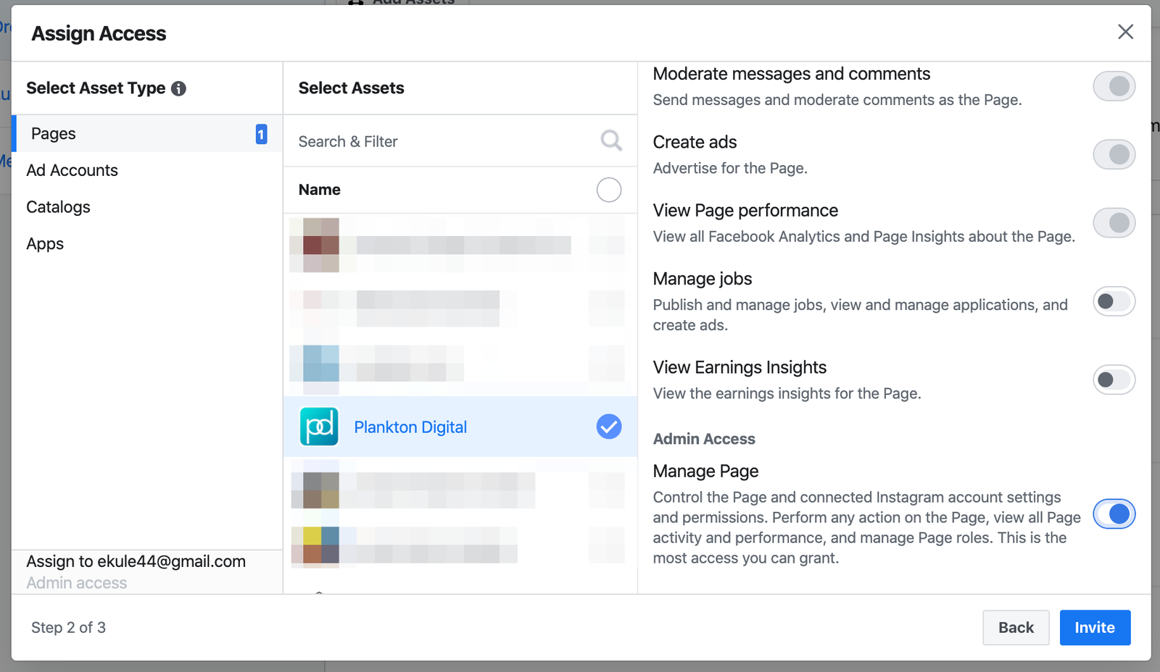Disable the Manage Page admin toggle
Viewport: 1160px width, 672px height.
point(1114,514)
